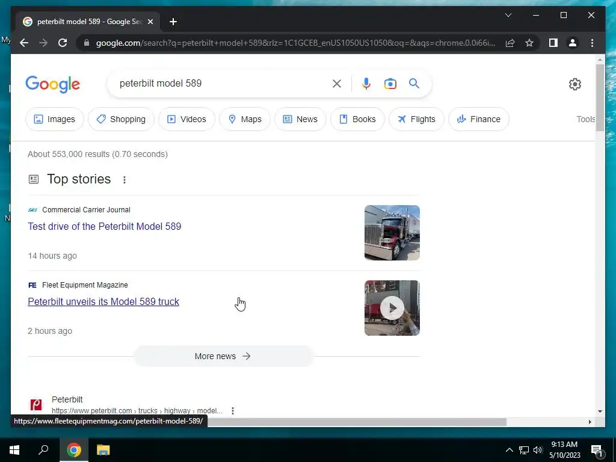Click the Peterbilt favicon logo

36,405
